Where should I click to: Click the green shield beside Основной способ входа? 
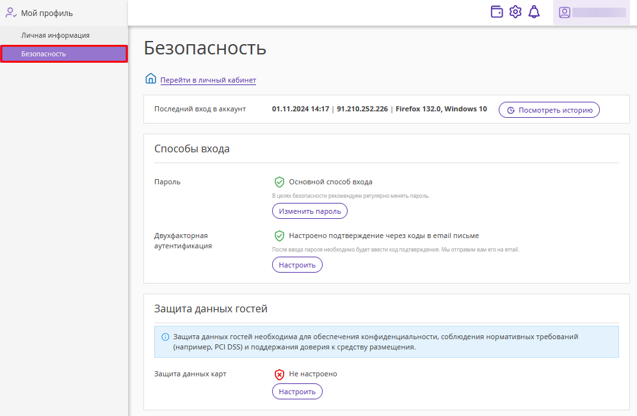tap(279, 182)
